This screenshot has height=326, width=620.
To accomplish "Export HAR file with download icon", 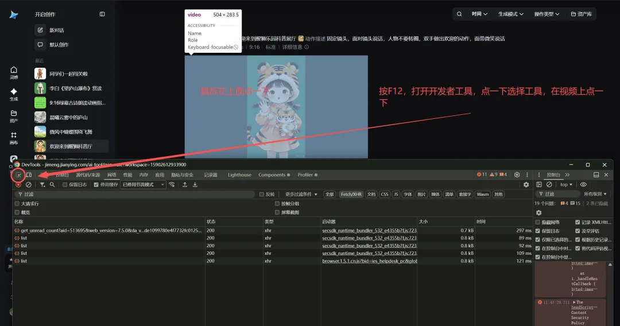I will click(x=195, y=185).
